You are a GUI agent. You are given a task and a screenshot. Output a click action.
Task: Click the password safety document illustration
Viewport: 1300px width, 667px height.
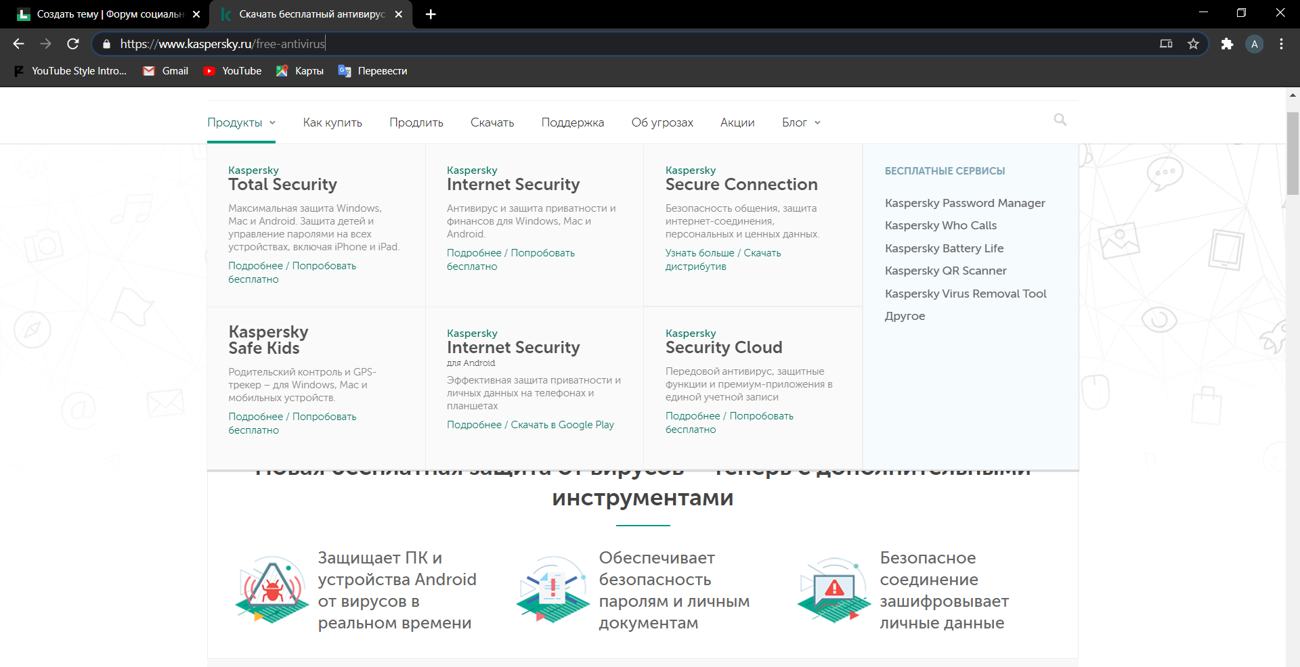click(x=553, y=589)
